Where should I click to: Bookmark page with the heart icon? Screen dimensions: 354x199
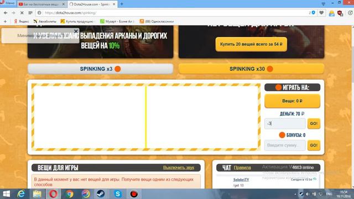coord(321,13)
